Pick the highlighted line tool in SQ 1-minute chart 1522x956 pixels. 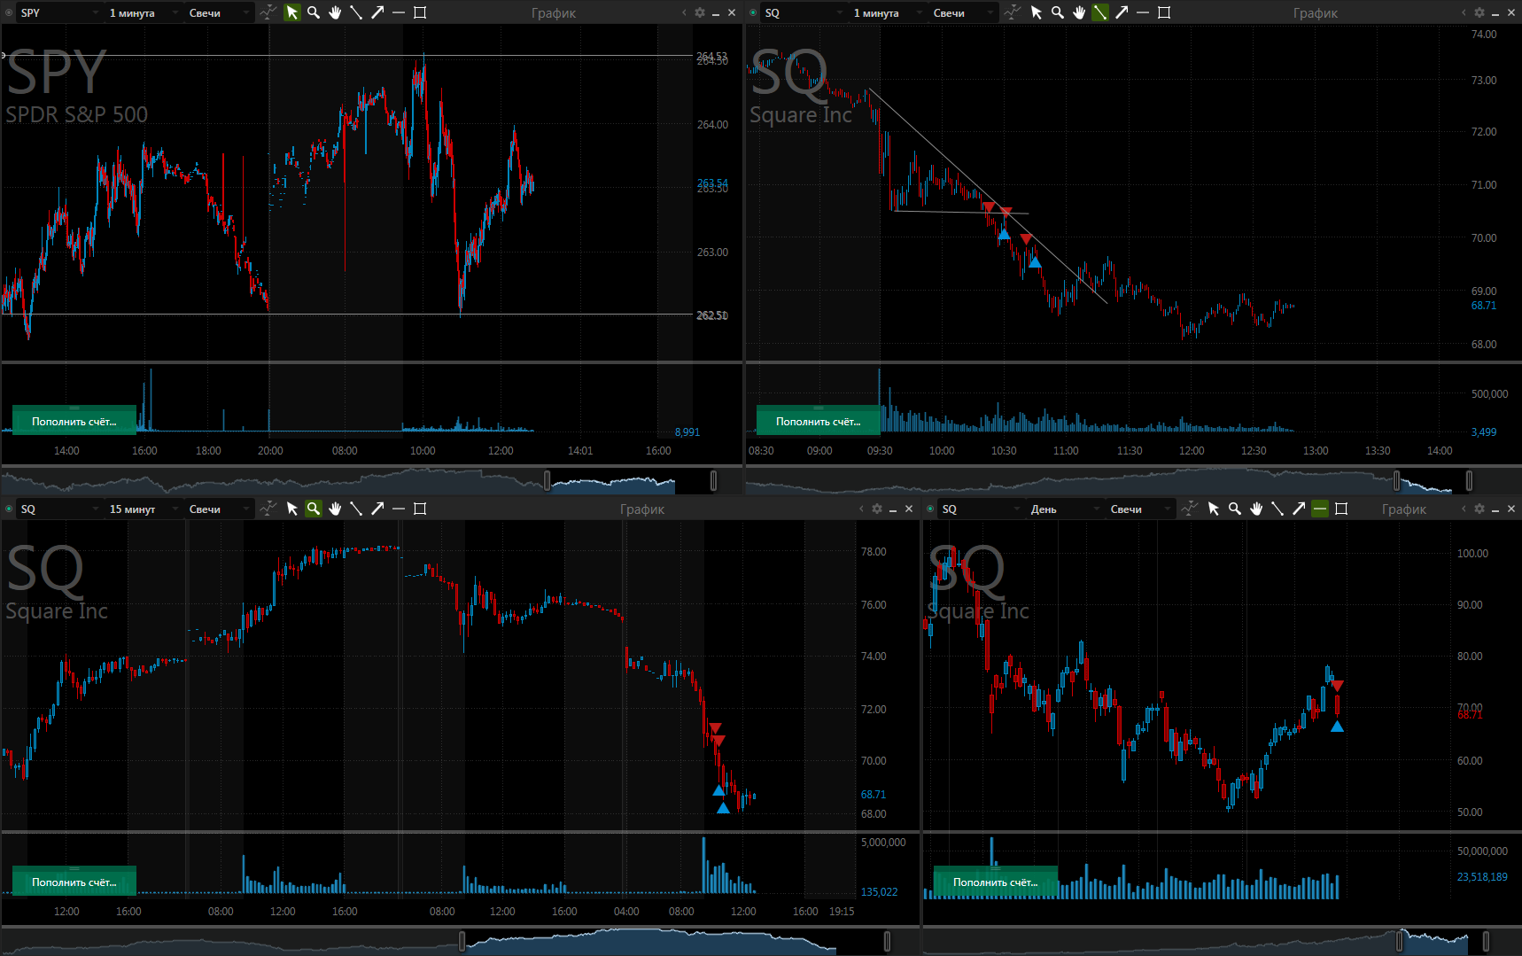[x=1100, y=12]
